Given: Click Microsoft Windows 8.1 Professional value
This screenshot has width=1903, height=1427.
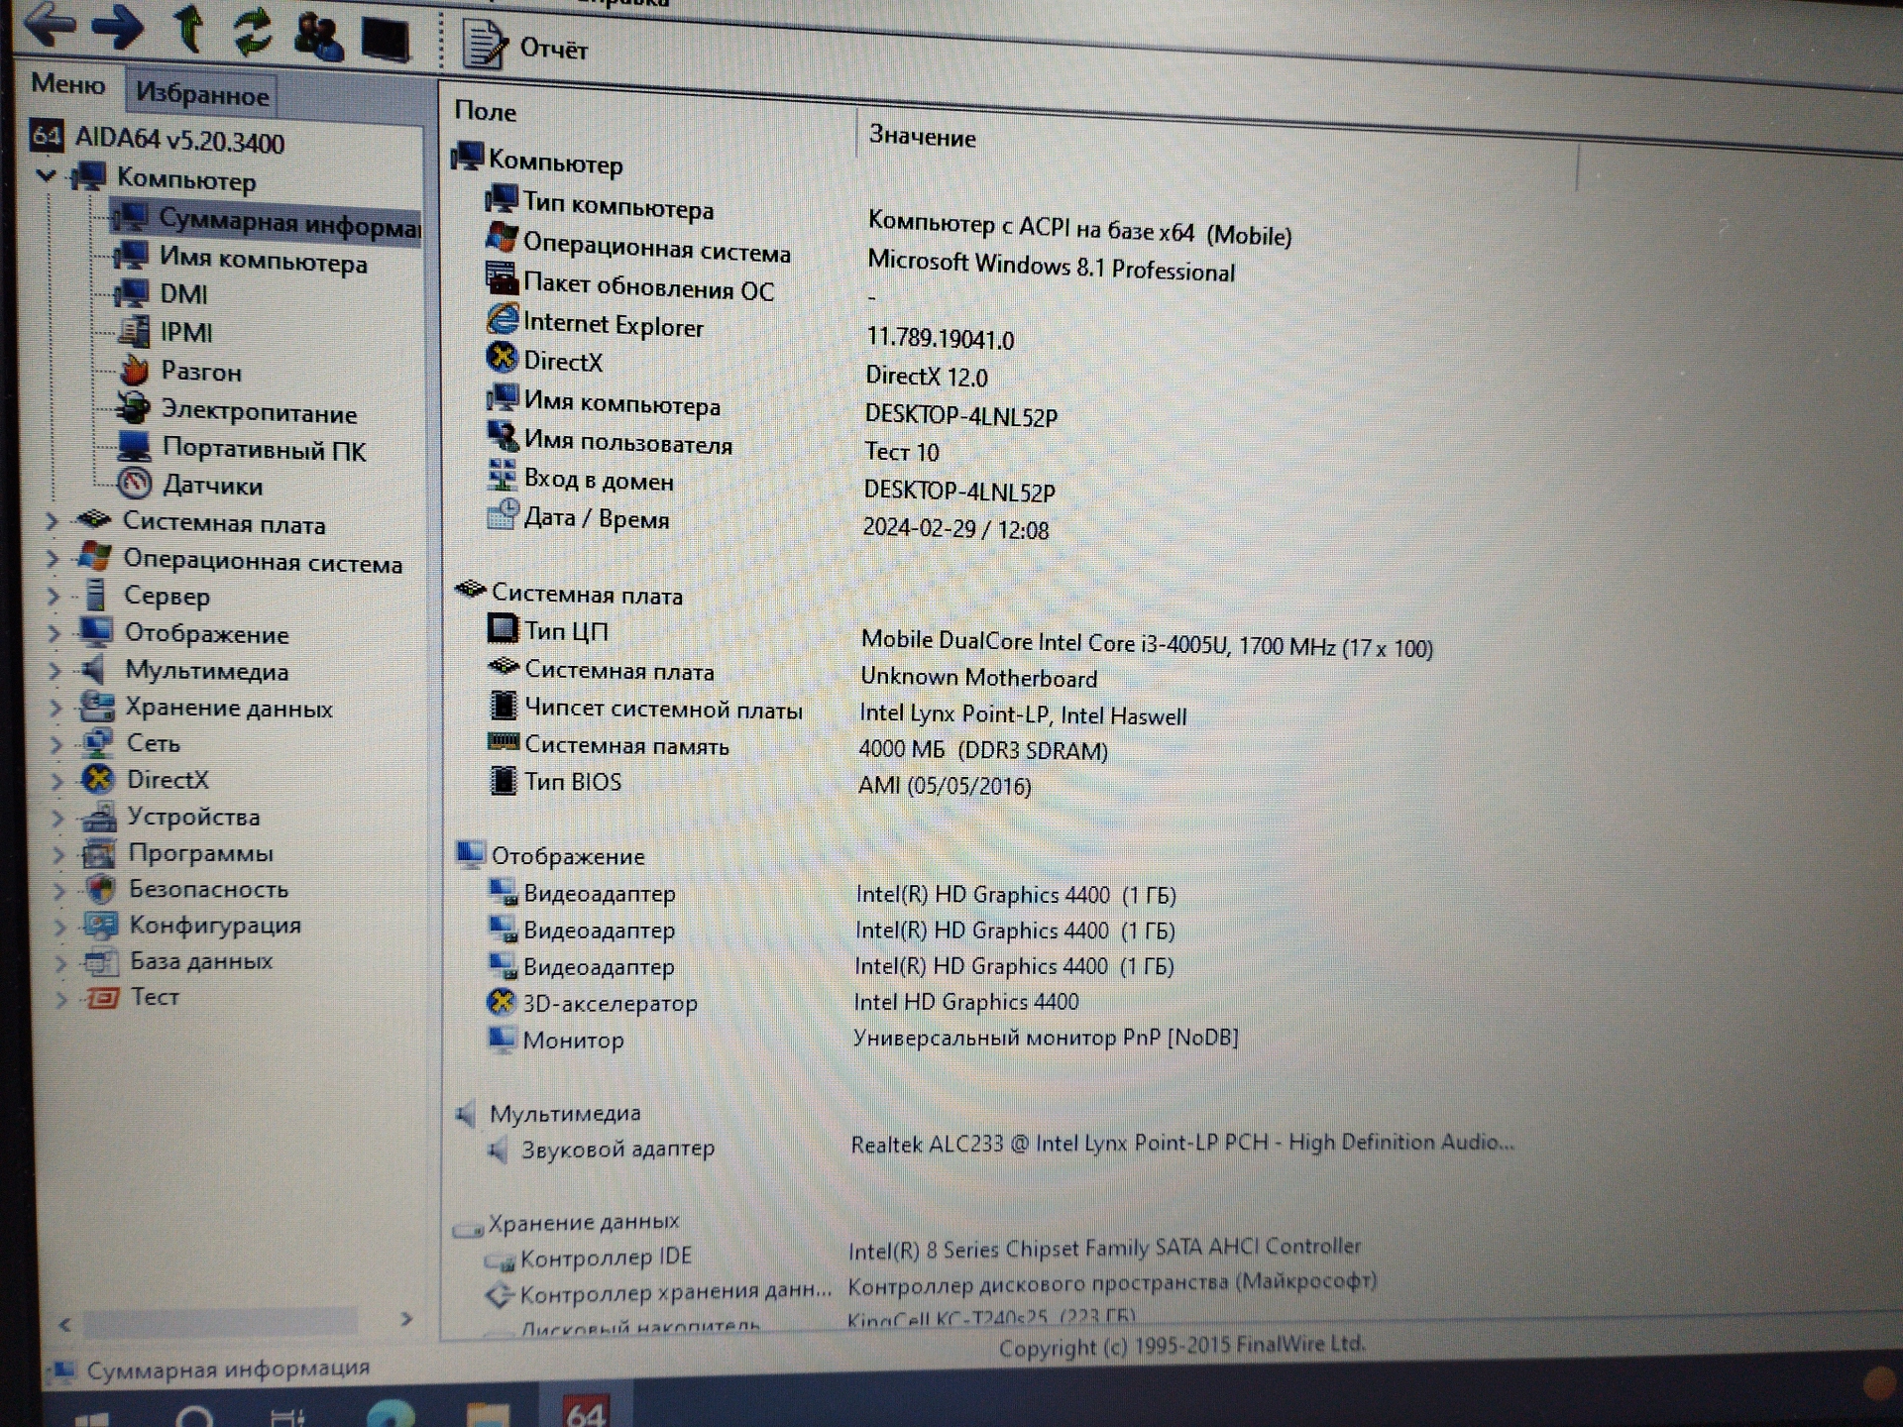Looking at the screenshot, I should click(1051, 267).
